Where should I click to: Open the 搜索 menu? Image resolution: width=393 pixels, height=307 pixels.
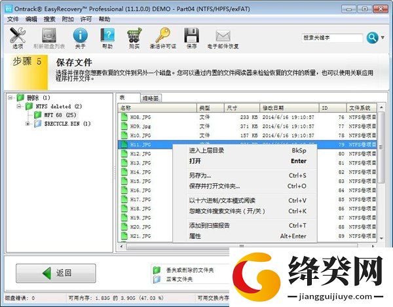tap(49, 19)
